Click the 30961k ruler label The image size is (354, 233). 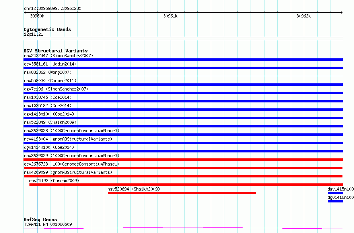pyautogui.click(x=170, y=16)
